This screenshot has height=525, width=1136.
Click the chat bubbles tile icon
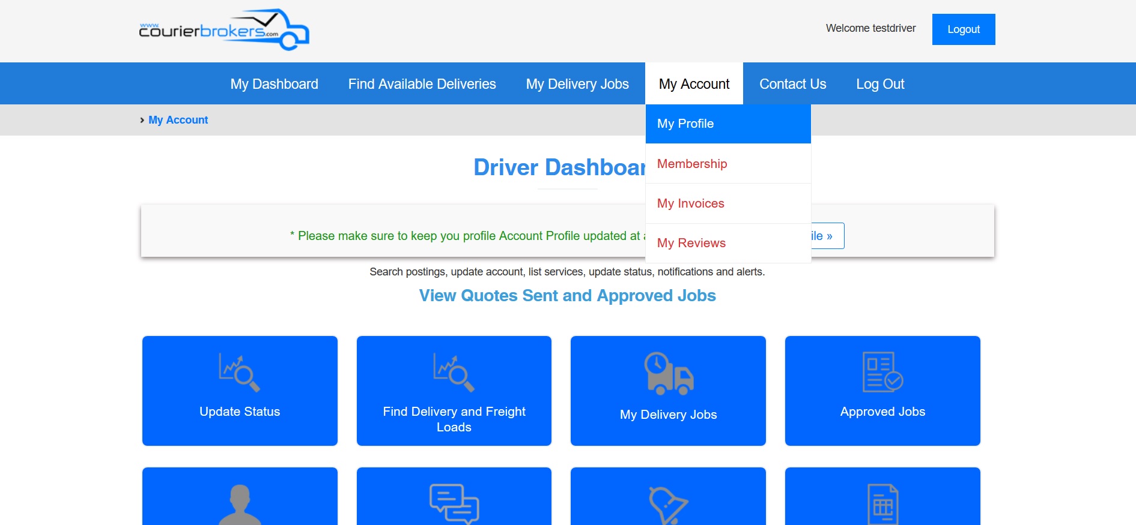point(454,503)
